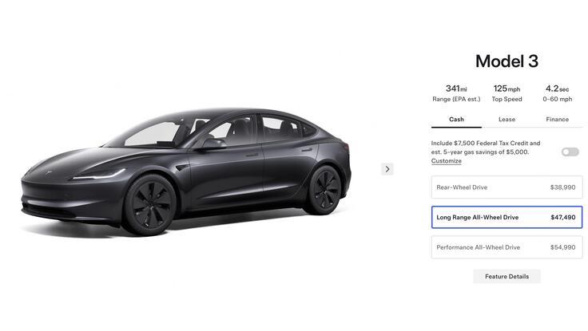This screenshot has width=588, height=331.
Task: Open the Feature Details button
Action: [x=507, y=276]
